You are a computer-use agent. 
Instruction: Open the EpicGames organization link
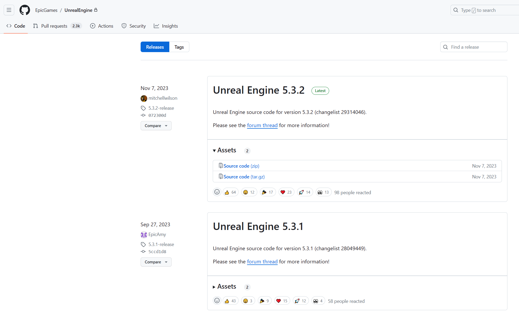(x=46, y=10)
